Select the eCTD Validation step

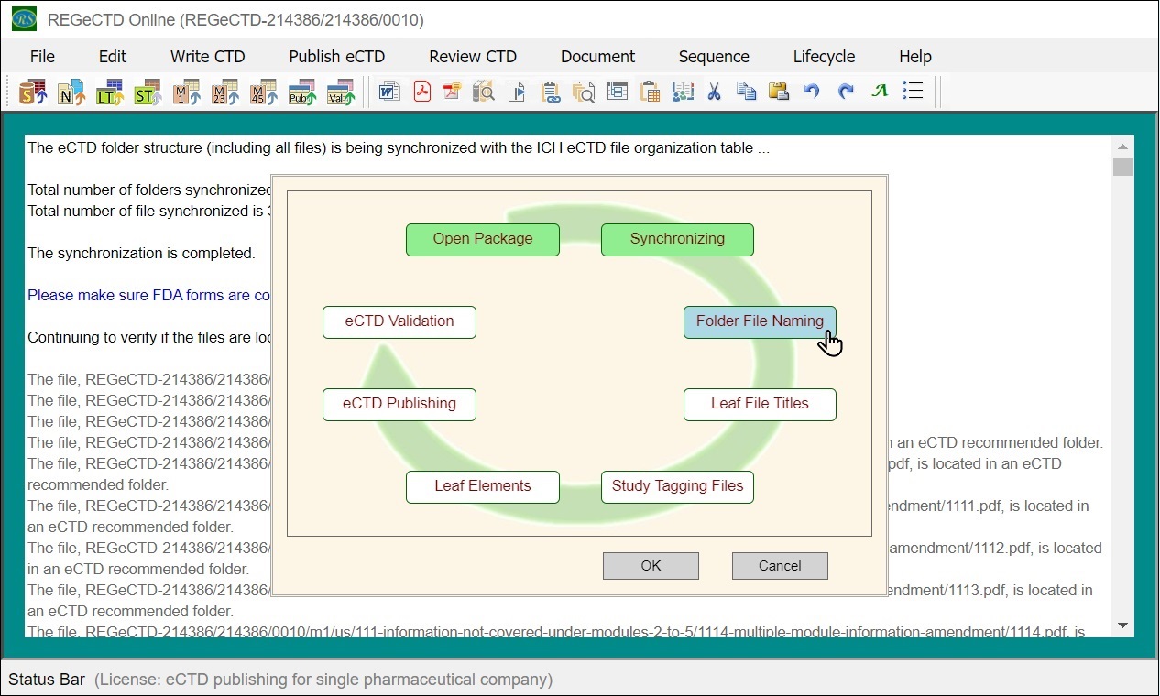tap(399, 321)
